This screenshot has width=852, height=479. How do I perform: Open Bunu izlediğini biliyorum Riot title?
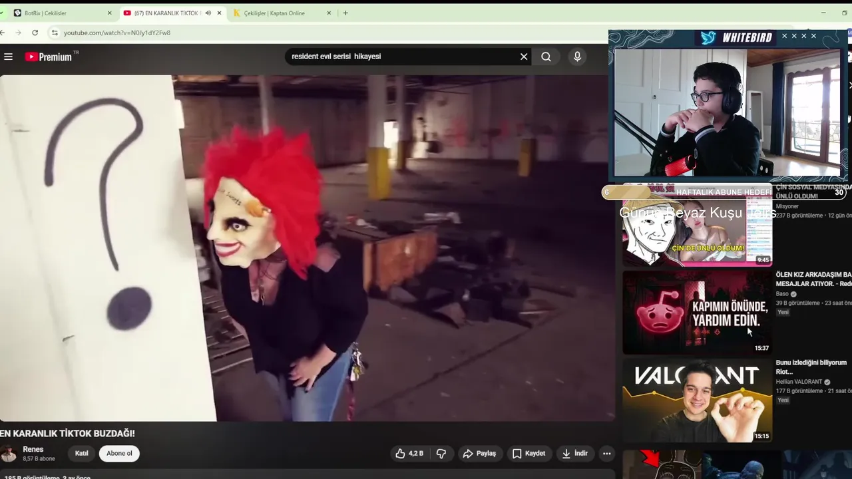pos(811,367)
